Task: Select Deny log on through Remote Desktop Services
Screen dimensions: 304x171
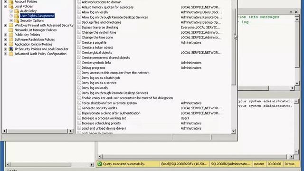Action: coord(114,93)
